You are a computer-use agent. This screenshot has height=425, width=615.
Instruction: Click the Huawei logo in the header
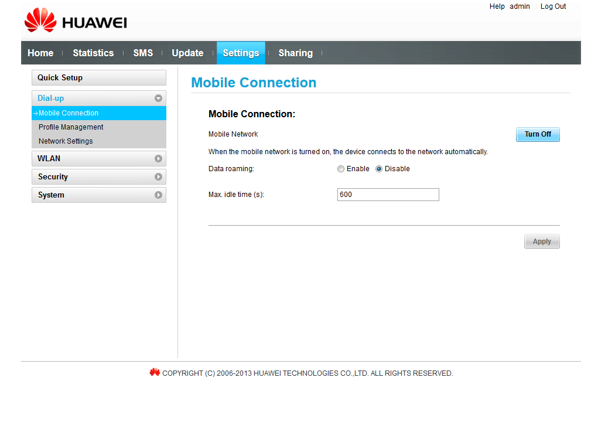76,20
